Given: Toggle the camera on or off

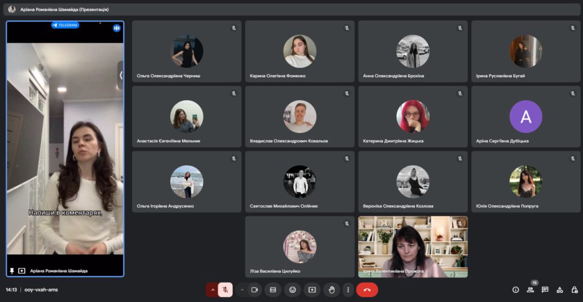Looking at the screenshot, I should 254,289.
